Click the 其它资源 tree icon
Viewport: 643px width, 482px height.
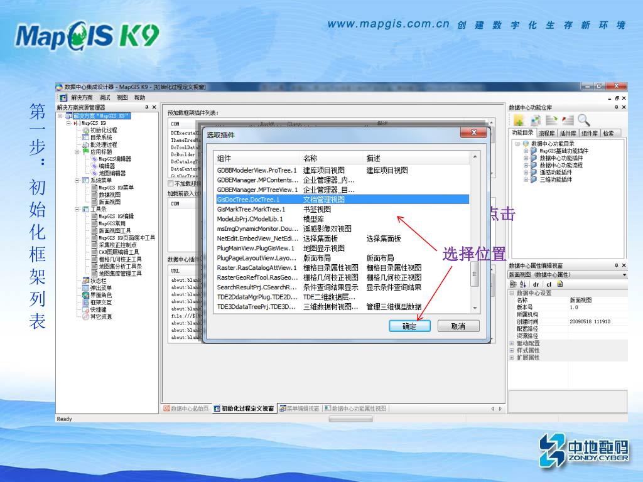click(x=85, y=316)
